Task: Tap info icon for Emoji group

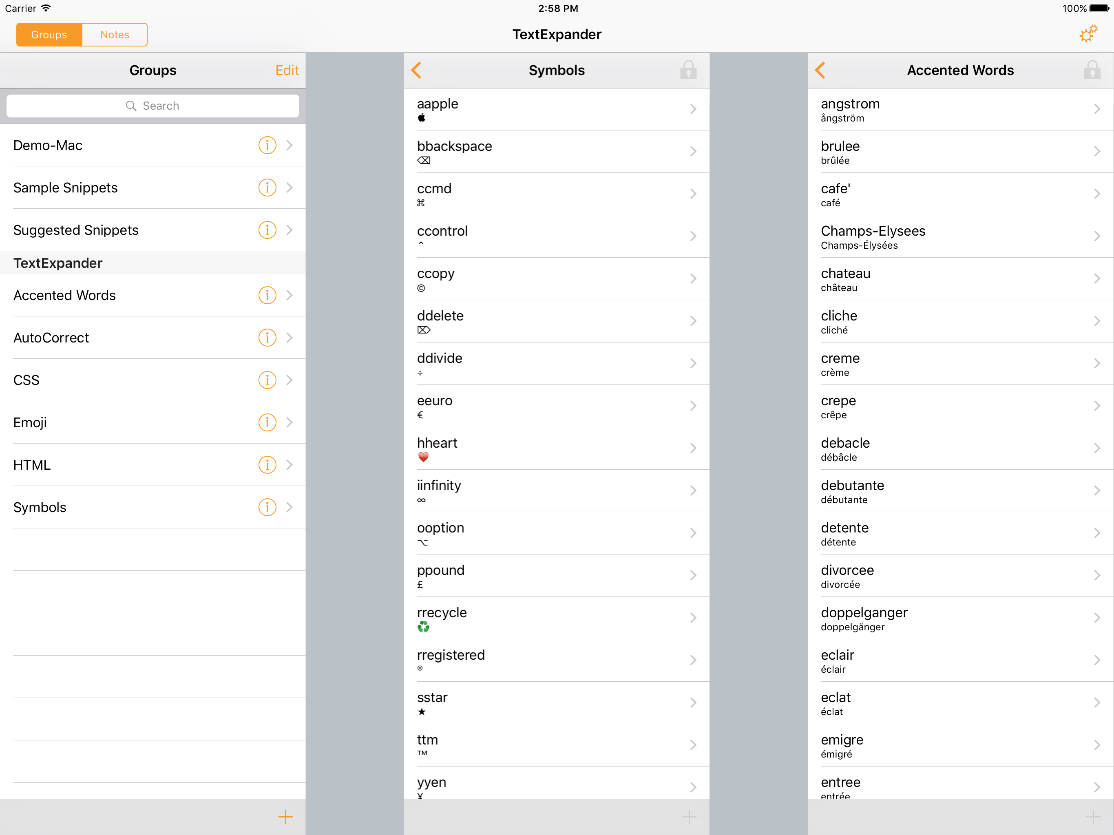Action: pos(267,422)
